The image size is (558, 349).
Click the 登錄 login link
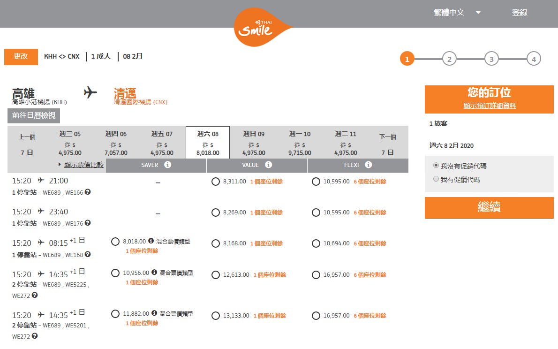coord(520,13)
